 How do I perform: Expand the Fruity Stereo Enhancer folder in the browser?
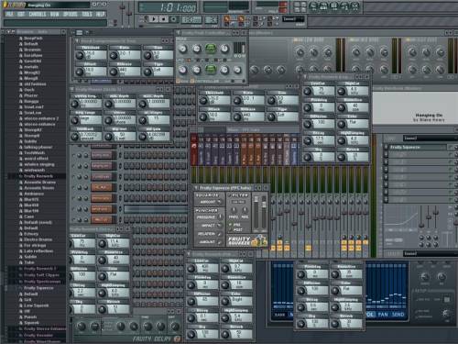[45, 328]
